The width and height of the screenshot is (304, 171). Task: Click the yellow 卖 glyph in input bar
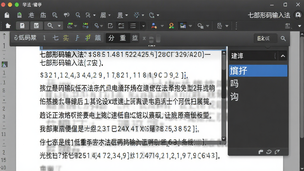click(x=66, y=38)
